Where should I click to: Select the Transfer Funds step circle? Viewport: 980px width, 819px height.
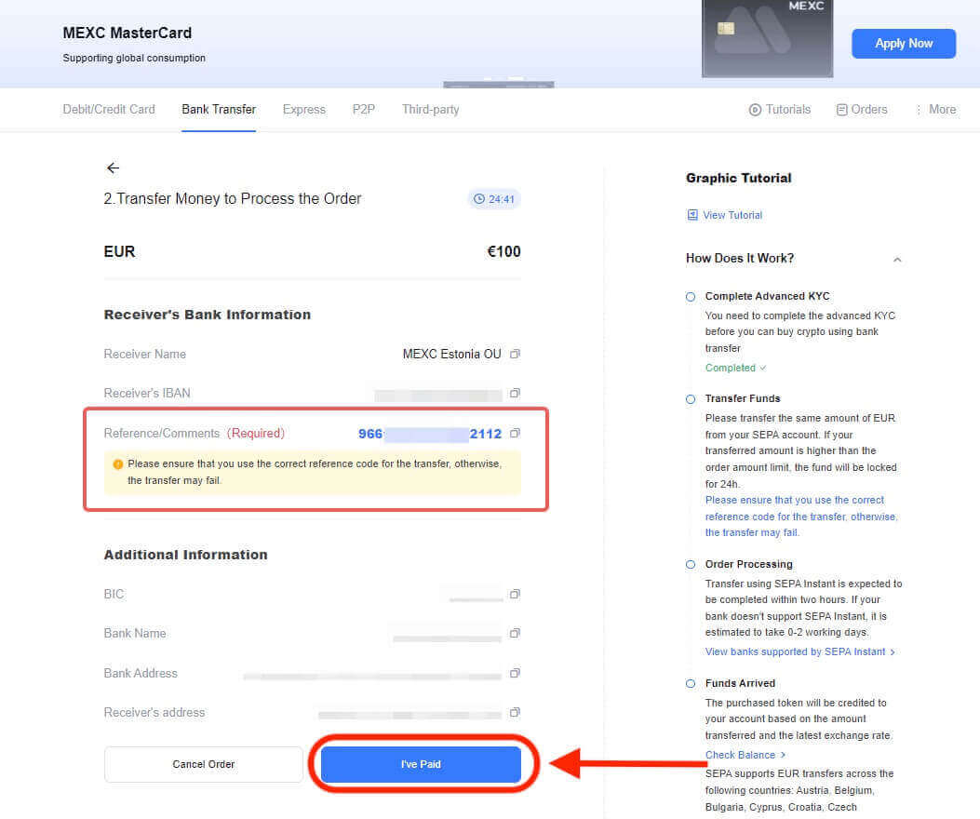690,399
